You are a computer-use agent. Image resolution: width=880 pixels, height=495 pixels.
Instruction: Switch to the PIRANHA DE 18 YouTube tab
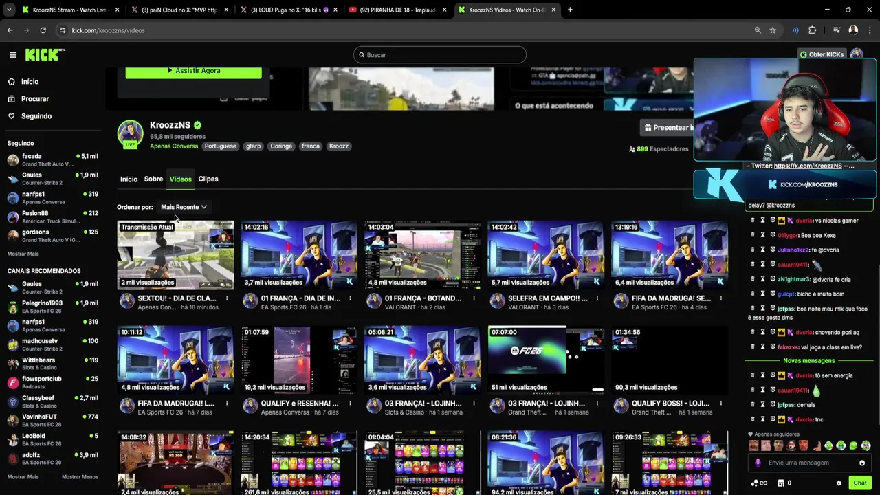click(397, 10)
